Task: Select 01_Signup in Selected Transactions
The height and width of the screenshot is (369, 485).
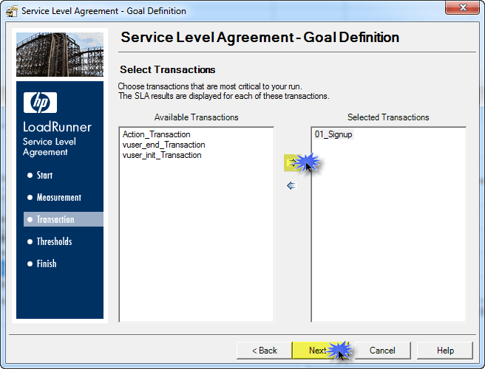Action: [x=333, y=134]
